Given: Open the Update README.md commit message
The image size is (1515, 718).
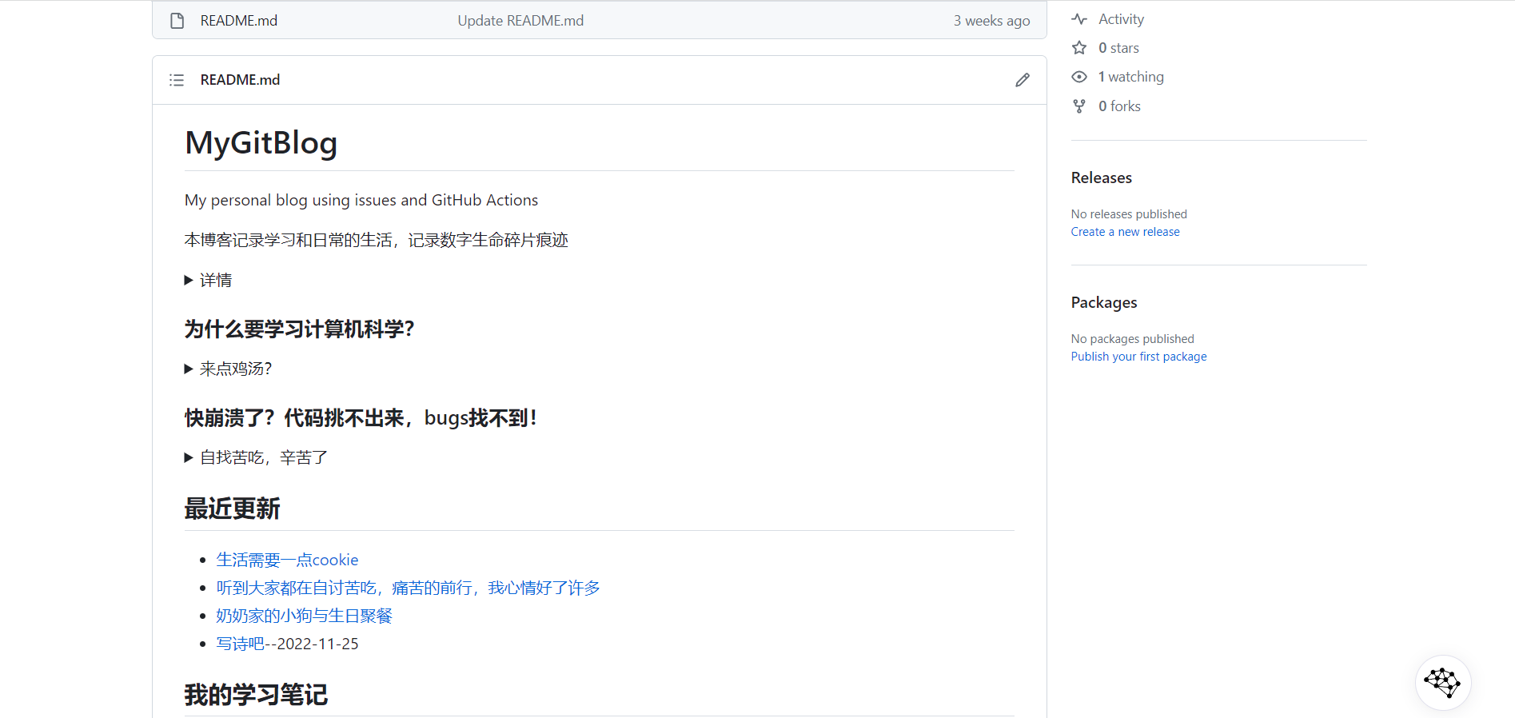Looking at the screenshot, I should click(520, 21).
